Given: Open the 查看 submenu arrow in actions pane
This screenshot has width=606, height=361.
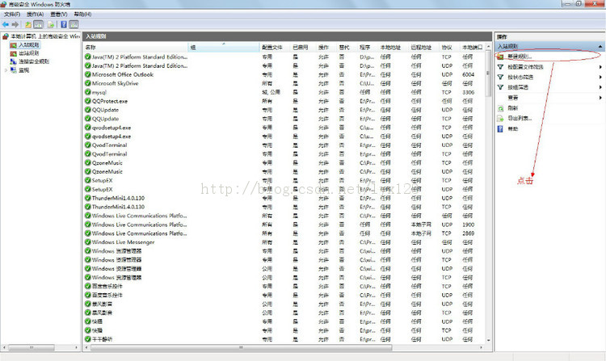Looking at the screenshot, I should coord(600,98).
